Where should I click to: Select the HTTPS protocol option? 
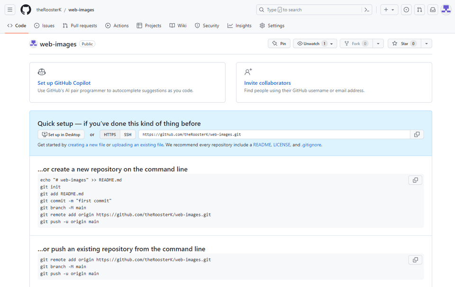109,135
